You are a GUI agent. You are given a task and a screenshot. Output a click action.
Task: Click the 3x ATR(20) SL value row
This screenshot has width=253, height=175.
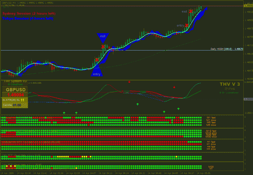tap(13, 100)
